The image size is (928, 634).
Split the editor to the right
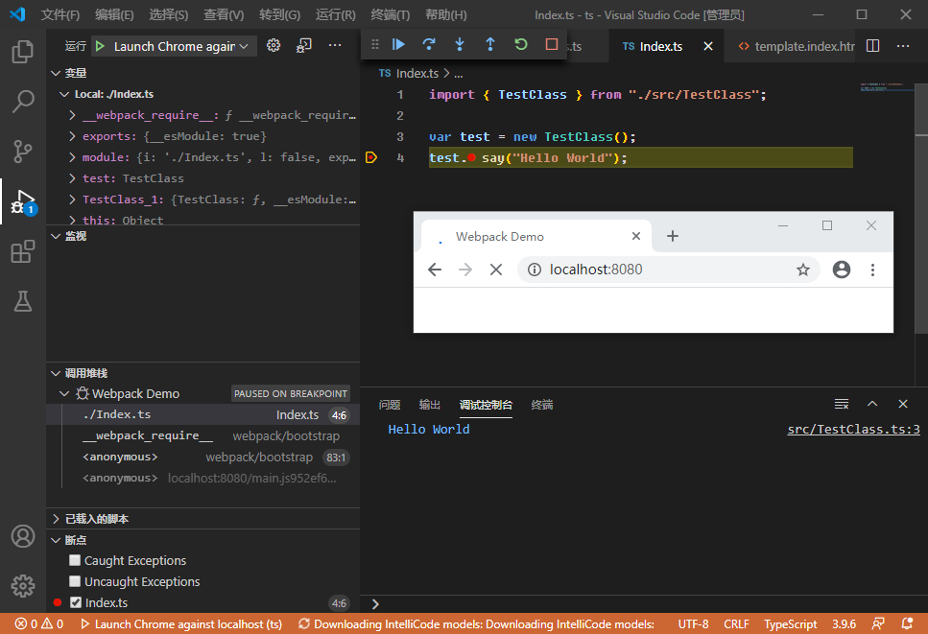click(872, 46)
